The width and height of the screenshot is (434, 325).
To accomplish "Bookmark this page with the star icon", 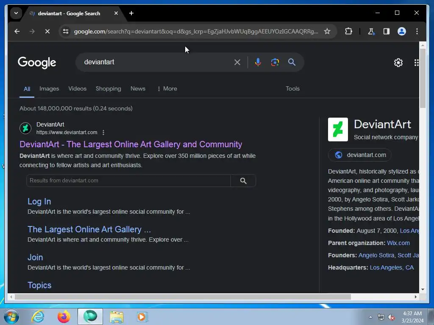I will [x=327, y=31].
